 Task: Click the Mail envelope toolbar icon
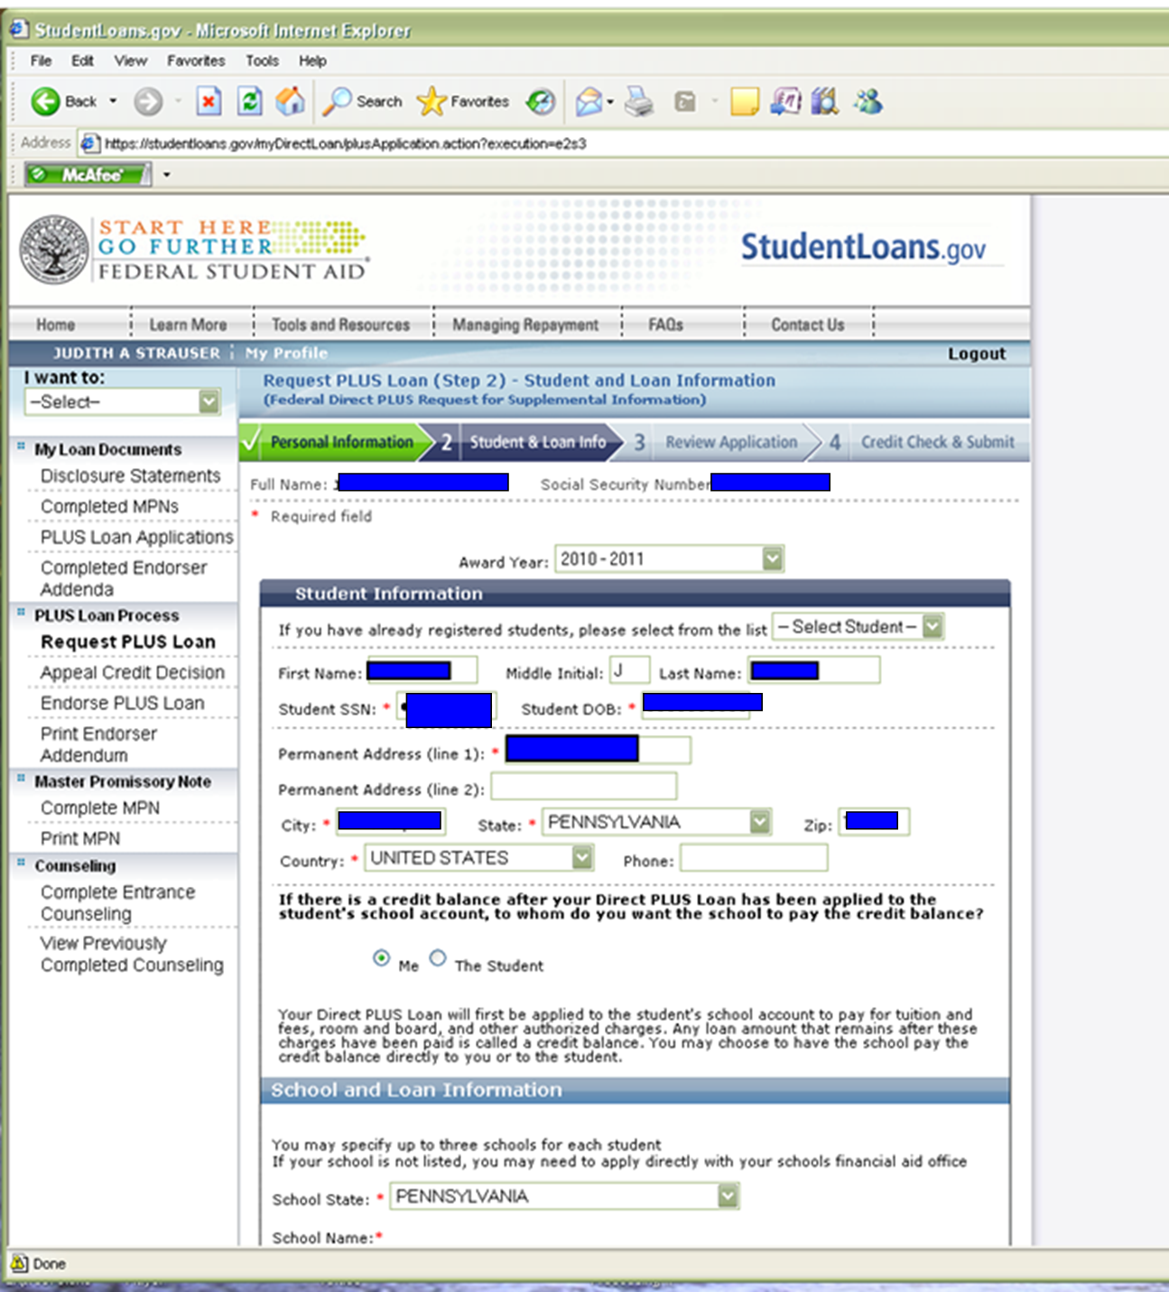coord(589,102)
